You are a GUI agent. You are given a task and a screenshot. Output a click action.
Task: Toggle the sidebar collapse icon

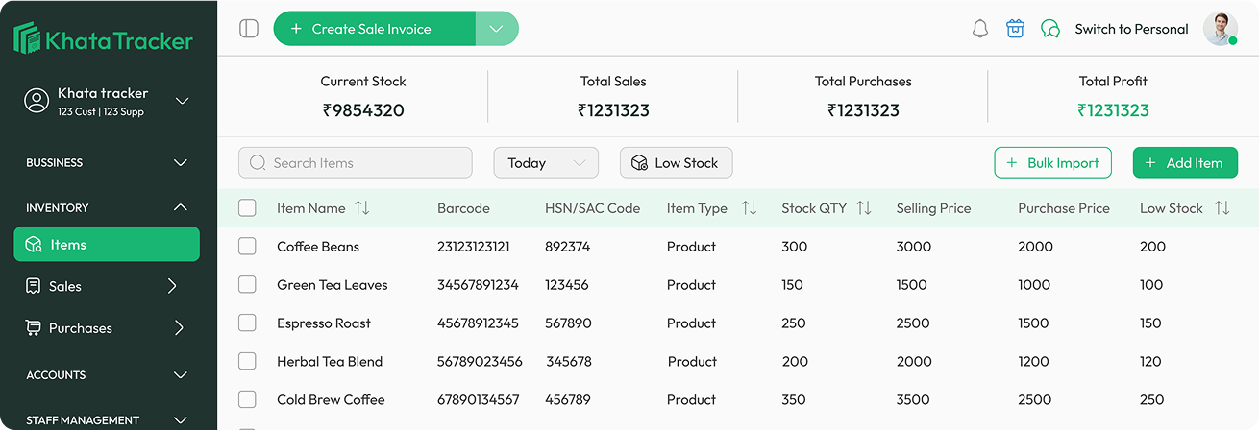[x=249, y=29]
